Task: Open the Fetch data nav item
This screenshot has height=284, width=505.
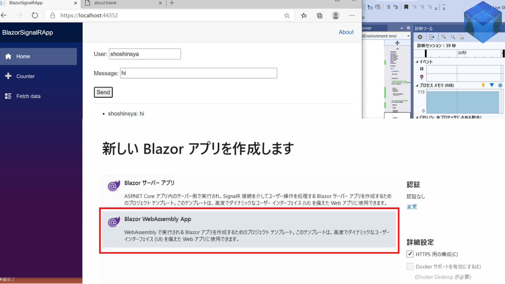Action: click(x=38, y=96)
